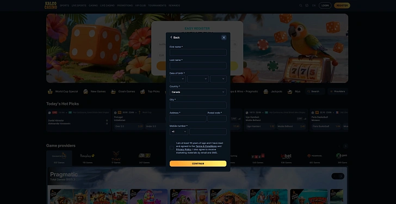Select the Top Picks category
Viewport: 396px width, 204px height.
click(x=153, y=92)
